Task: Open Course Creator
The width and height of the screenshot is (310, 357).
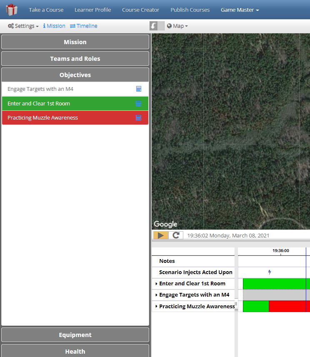Action: coord(140,10)
